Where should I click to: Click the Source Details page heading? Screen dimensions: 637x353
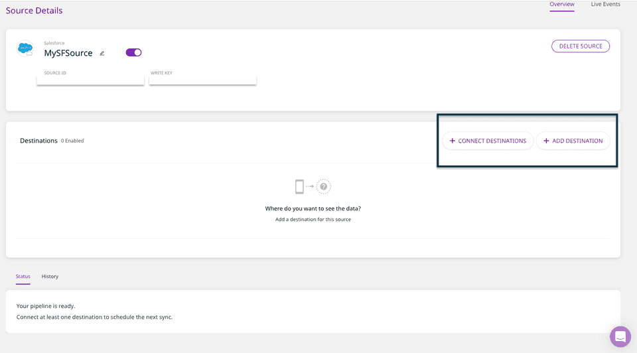click(34, 11)
